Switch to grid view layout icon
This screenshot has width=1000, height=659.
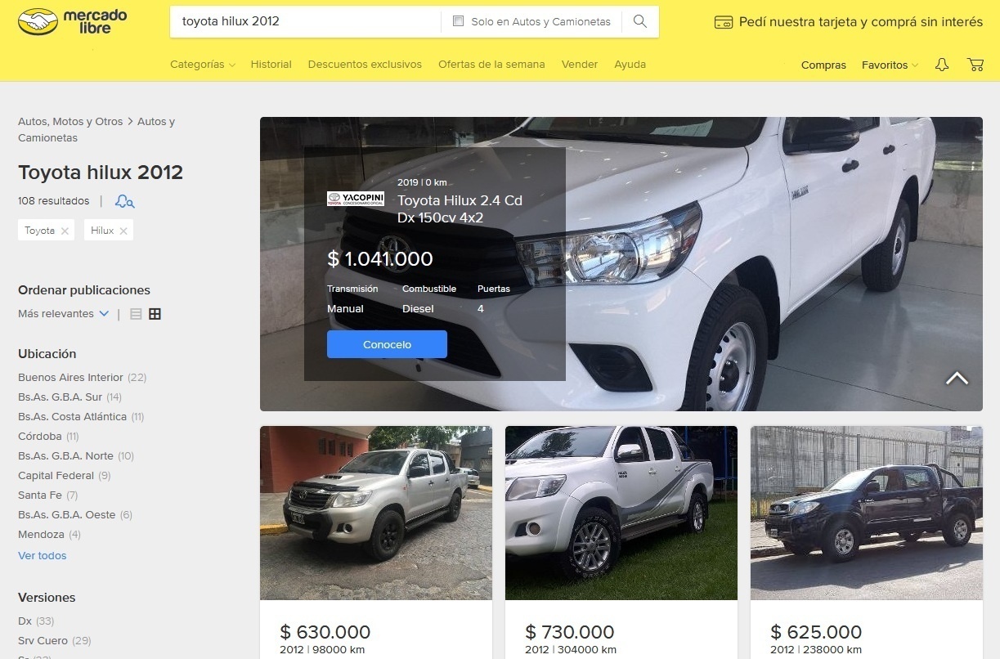(x=155, y=314)
